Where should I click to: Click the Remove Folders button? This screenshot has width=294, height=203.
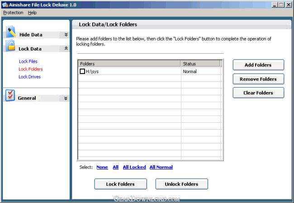pyautogui.click(x=258, y=79)
